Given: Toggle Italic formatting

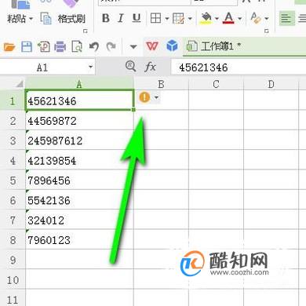Looking at the screenshot, I should pos(121,18).
